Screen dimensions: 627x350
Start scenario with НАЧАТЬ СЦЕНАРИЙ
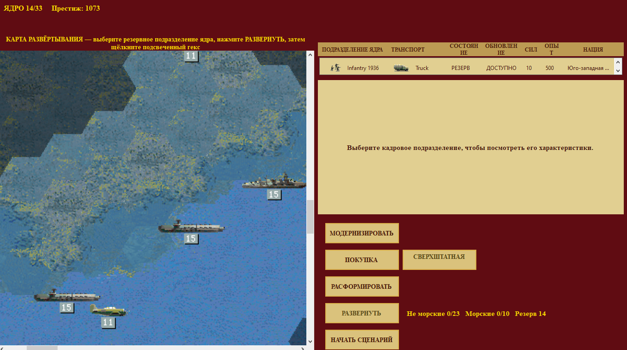[362, 340]
